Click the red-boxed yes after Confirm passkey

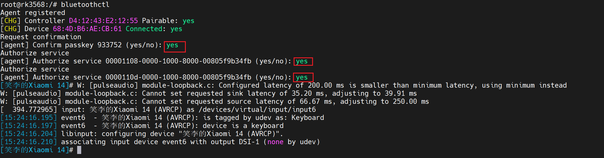pyautogui.click(x=173, y=45)
